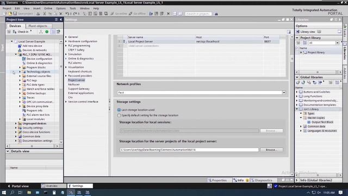Expand the Buttons-and-Switches library
Screen dimensions: 348x196
pos(297,92)
